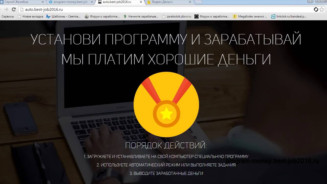Screen dimensions: 327x184
Task: Bookmark this page with the star icon
Action: tap(322, 9)
